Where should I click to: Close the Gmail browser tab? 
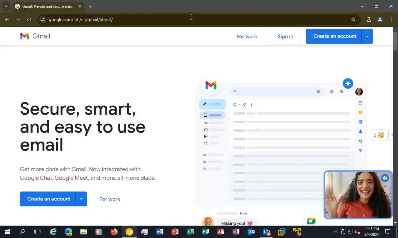[80, 6]
